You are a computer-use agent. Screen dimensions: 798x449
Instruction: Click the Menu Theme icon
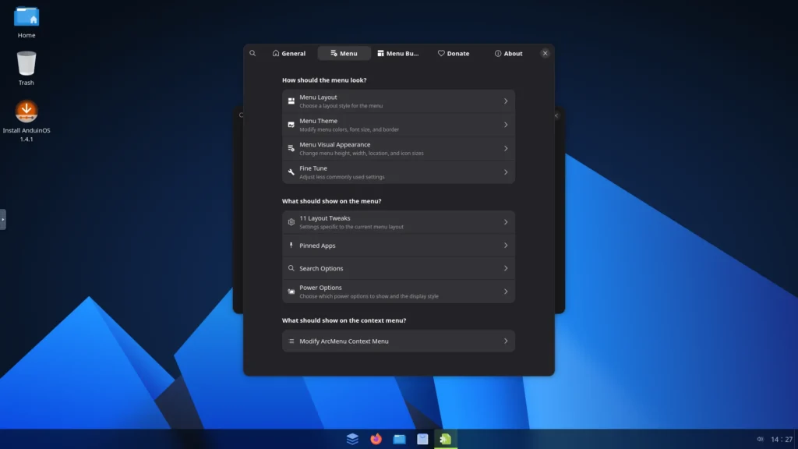tap(291, 125)
